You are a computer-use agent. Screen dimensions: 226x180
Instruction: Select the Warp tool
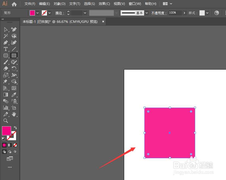[14, 75]
